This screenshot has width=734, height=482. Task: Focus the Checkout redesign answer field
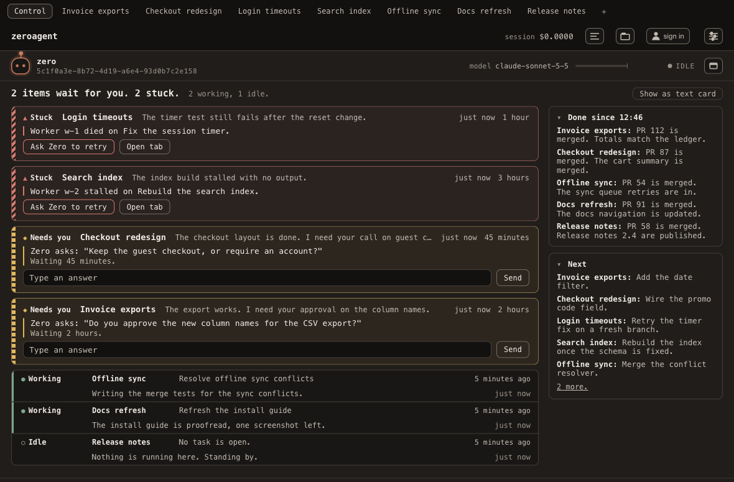pyautogui.click(x=257, y=277)
